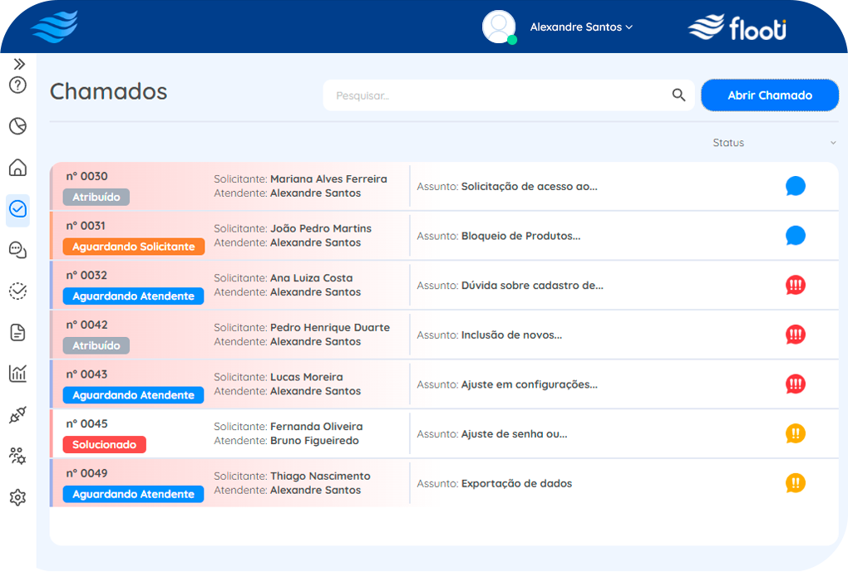Open the dashed clock pending sidebar item
Image resolution: width=848 pixels, height=572 pixels.
17,291
